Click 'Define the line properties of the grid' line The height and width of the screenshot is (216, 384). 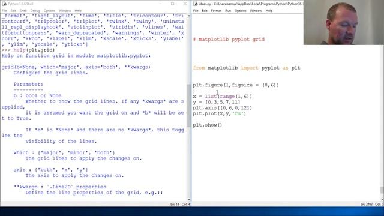(x=94, y=193)
